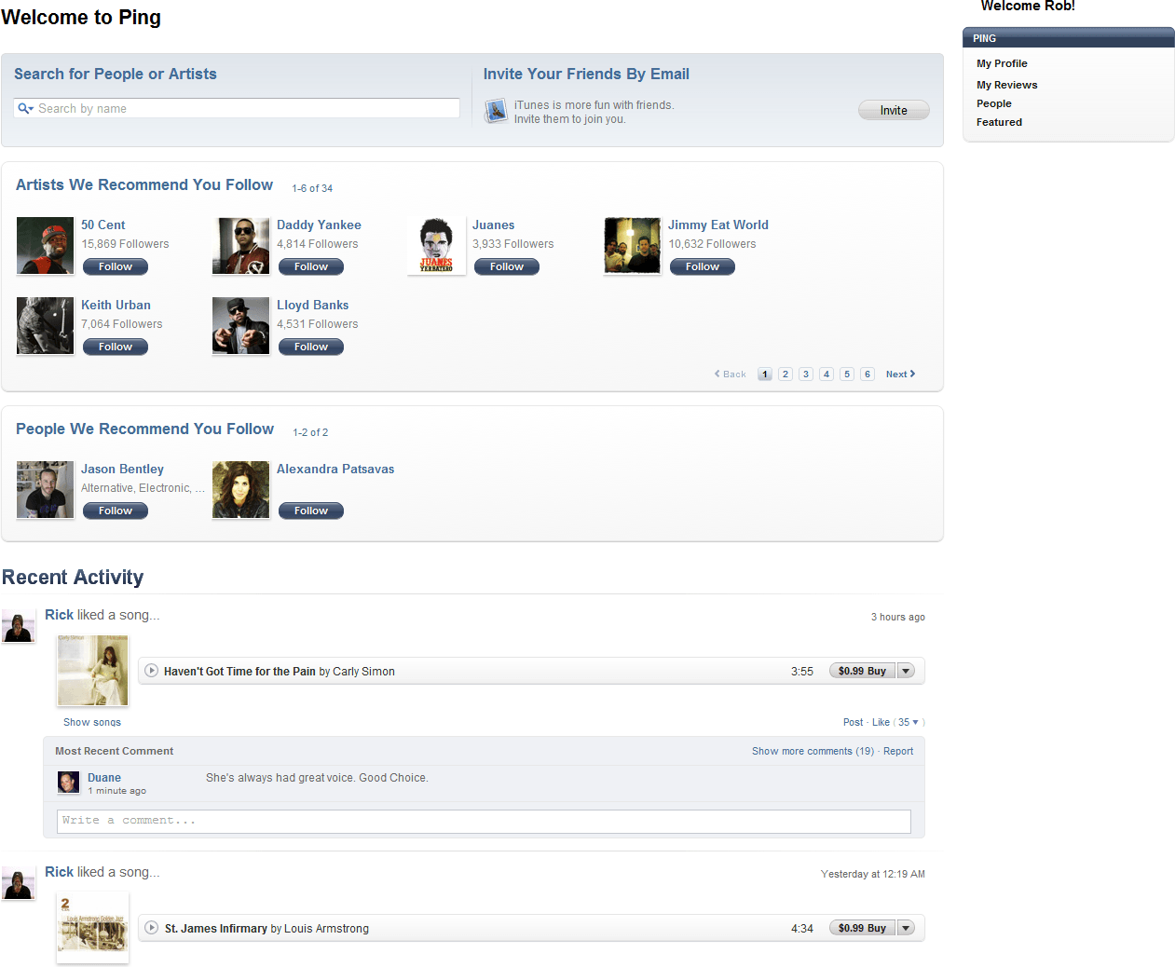
Task: Open Alexandra Patsavas profile photo
Action: tap(240, 490)
